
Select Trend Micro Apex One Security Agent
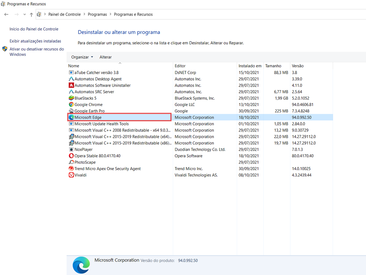pyautogui.click(x=200, y=169)
